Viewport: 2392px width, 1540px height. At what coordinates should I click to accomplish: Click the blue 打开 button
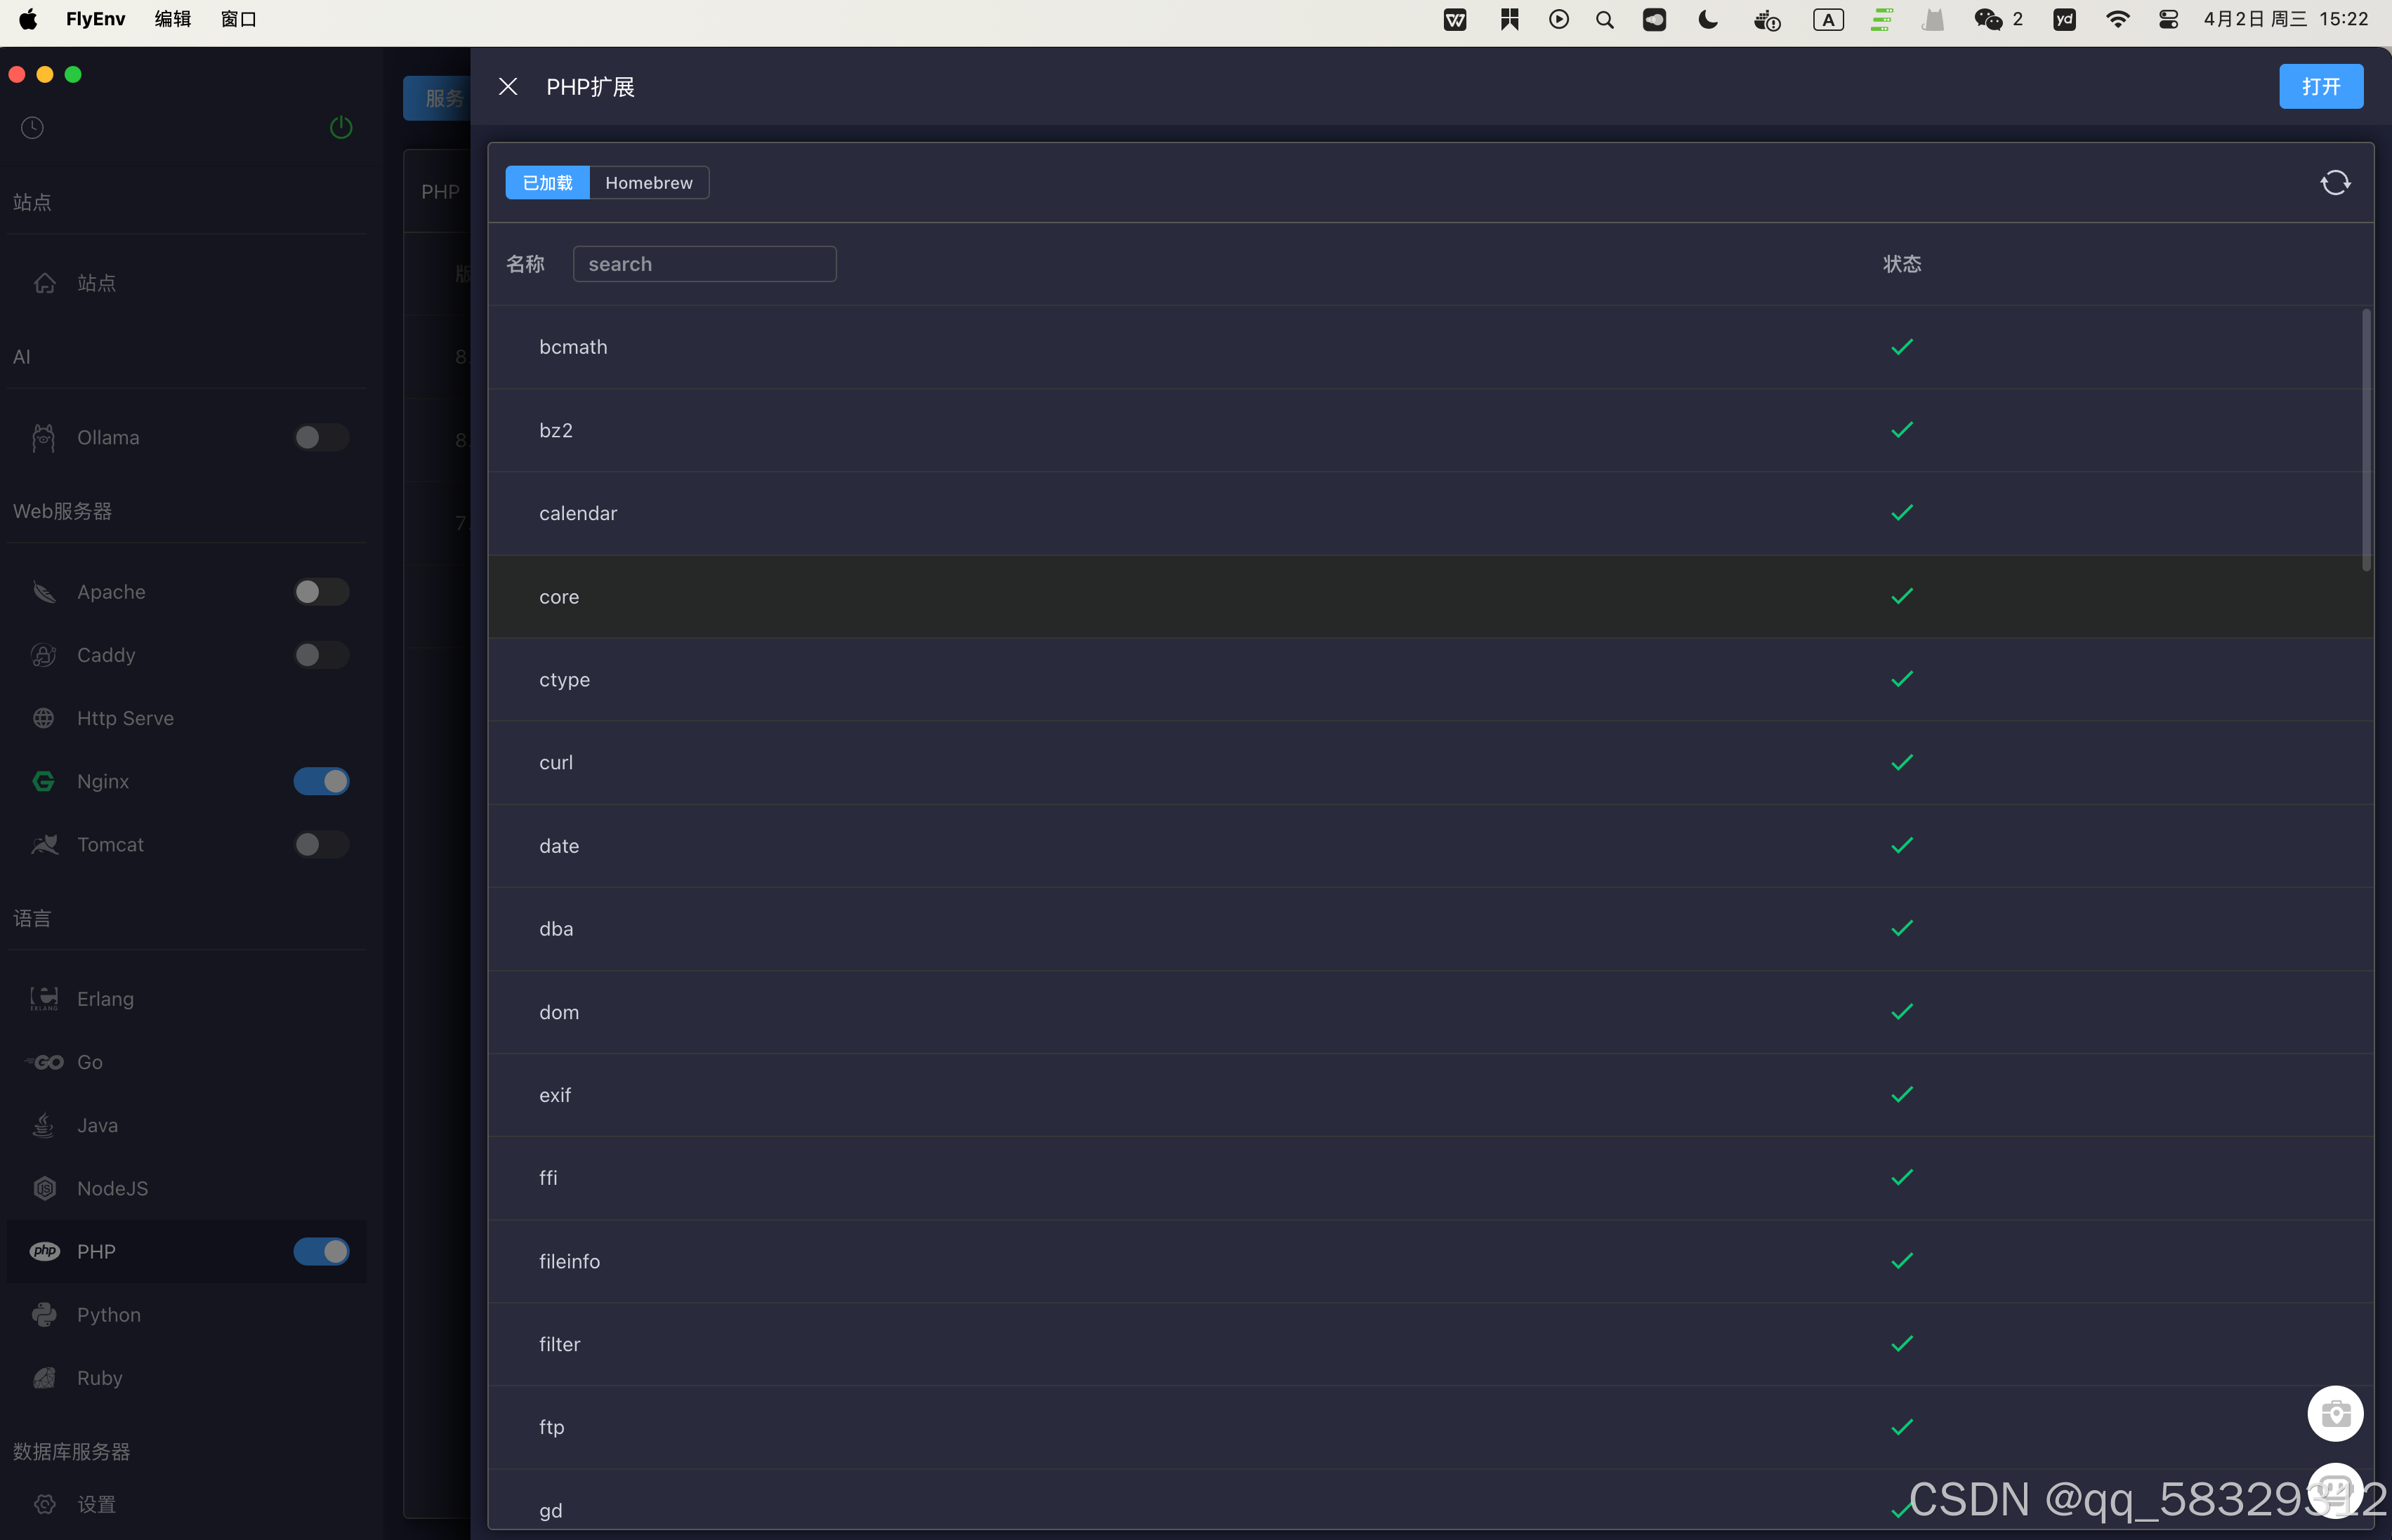click(x=2320, y=87)
